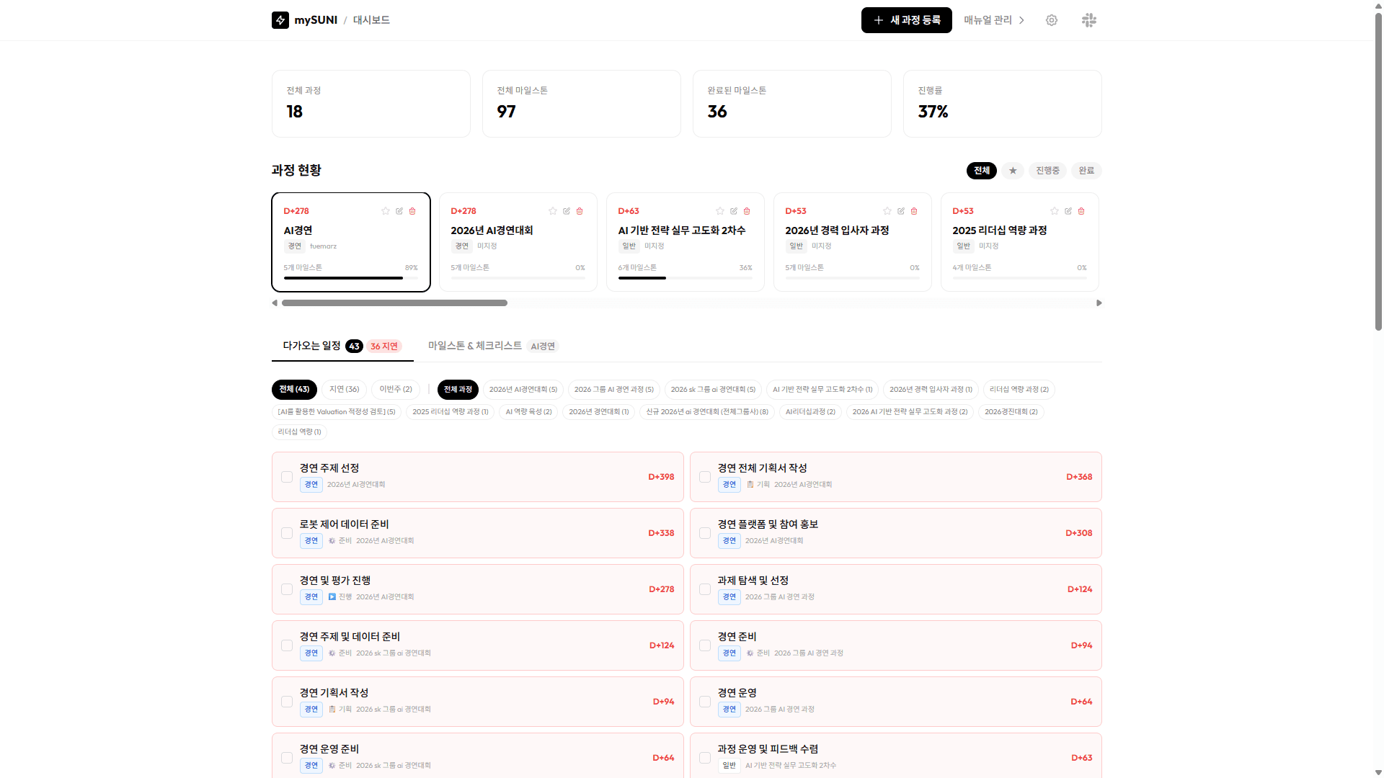The height and width of the screenshot is (778, 1384).
Task: Check the 경연 주제 선정 task
Action: point(287,477)
